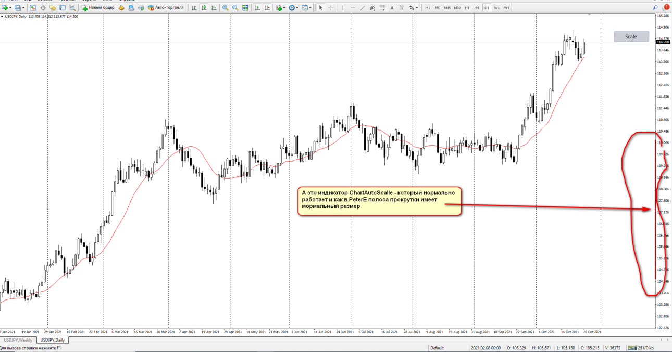Open the MetaEditor yellow book icon
Screen dimensions: 672x352
coord(121,8)
